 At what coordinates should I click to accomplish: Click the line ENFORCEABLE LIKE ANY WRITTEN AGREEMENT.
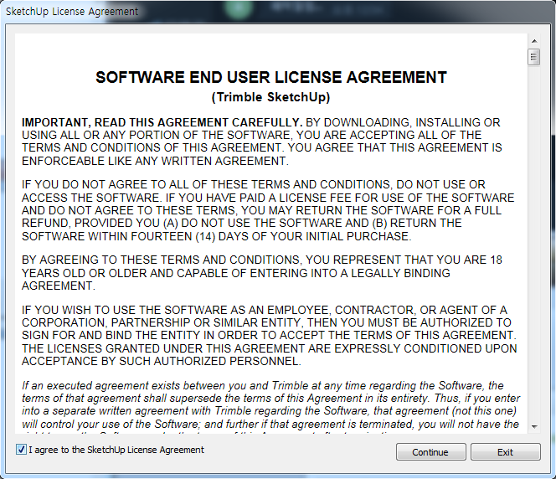point(155,161)
